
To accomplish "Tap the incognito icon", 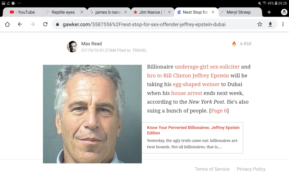I will pyautogui.click(x=284, y=12).
